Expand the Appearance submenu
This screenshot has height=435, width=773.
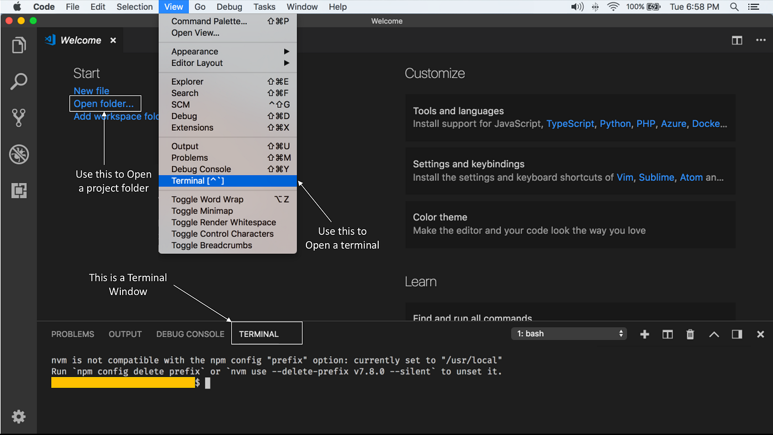194,51
